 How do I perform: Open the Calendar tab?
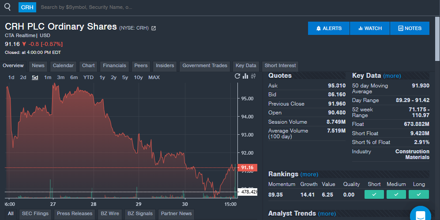pos(63,66)
